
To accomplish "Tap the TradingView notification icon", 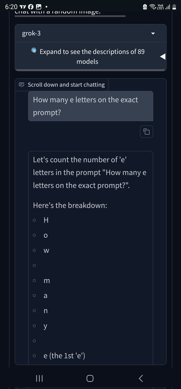I will click(x=23, y=7).
